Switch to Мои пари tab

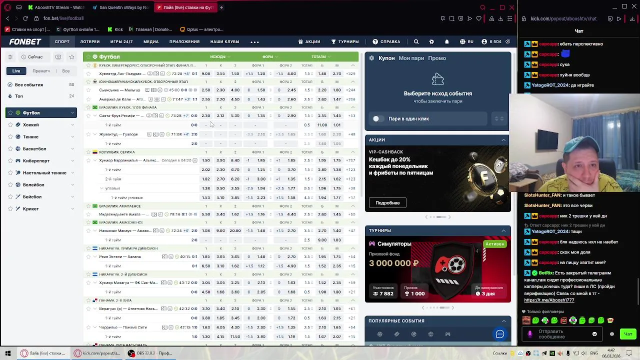[411, 58]
